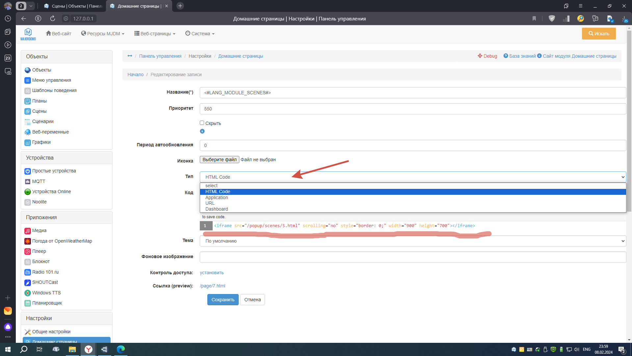Click the Сценарии sidebar icon
632x356 pixels.
[28, 122]
